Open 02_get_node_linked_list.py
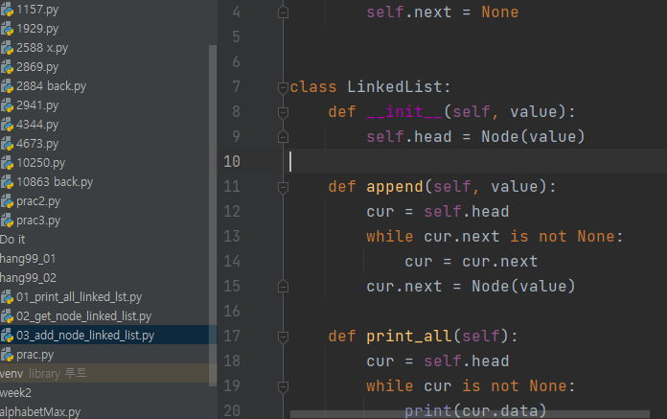Viewport: 667px width, 419px height. (83, 315)
